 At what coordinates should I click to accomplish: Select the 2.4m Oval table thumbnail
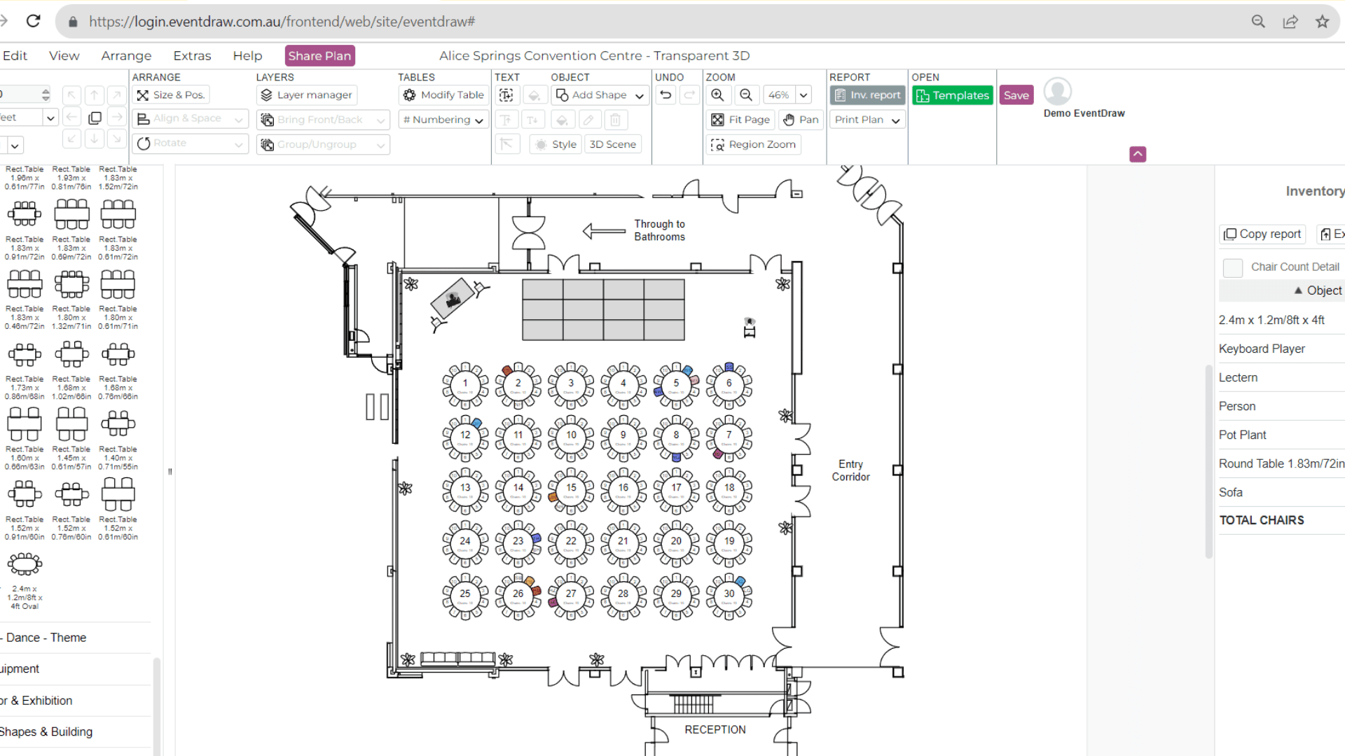click(25, 564)
